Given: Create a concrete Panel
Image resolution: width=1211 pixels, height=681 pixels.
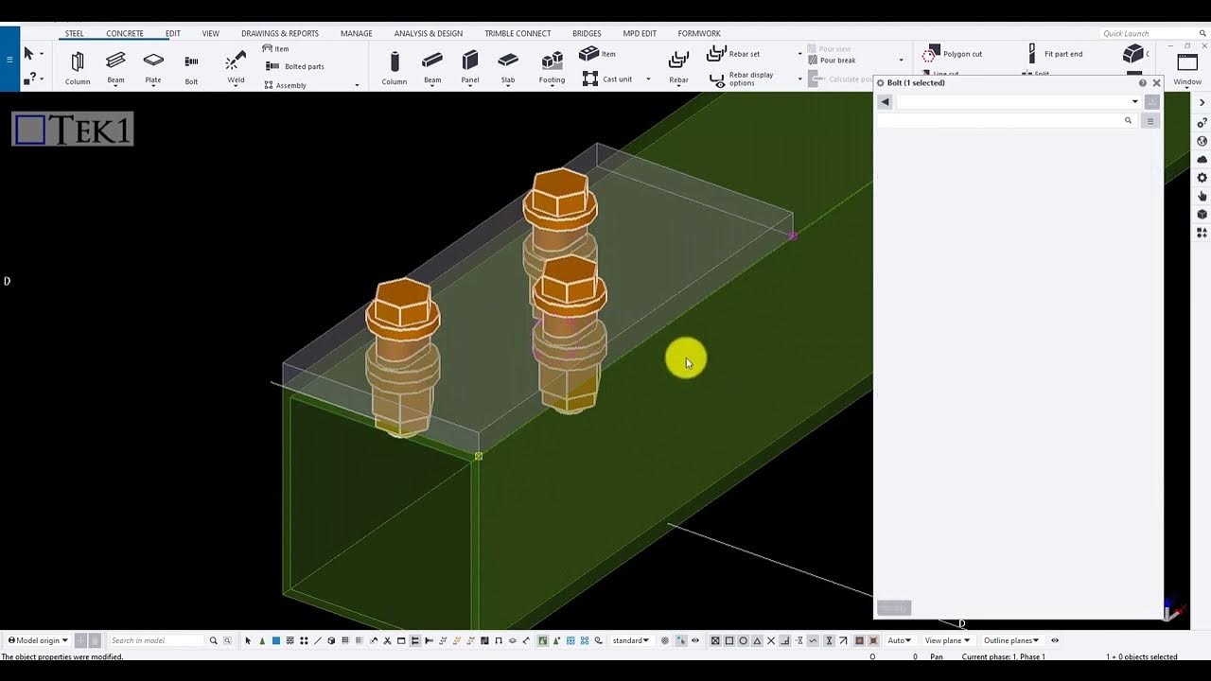Looking at the screenshot, I should tap(470, 67).
